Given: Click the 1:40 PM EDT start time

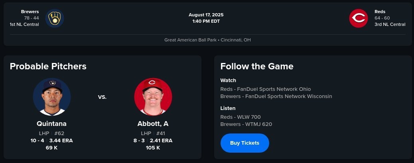Looking at the screenshot, I should pos(206,21).
